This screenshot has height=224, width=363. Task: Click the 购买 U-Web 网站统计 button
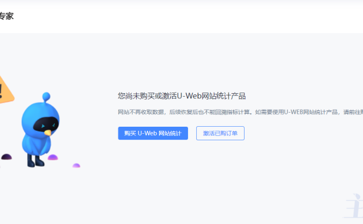tap(153, 133)
